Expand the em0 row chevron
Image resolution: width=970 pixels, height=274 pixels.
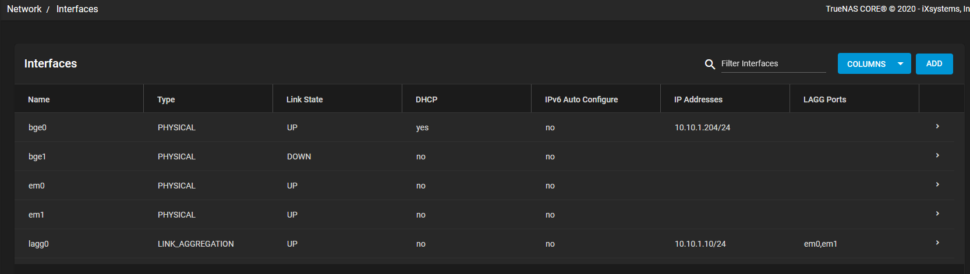pos(937,184)
